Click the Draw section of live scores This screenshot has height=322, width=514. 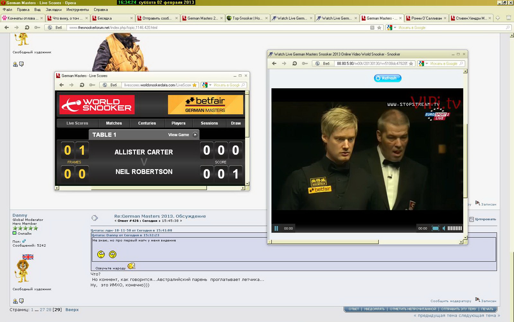point(236,123)
